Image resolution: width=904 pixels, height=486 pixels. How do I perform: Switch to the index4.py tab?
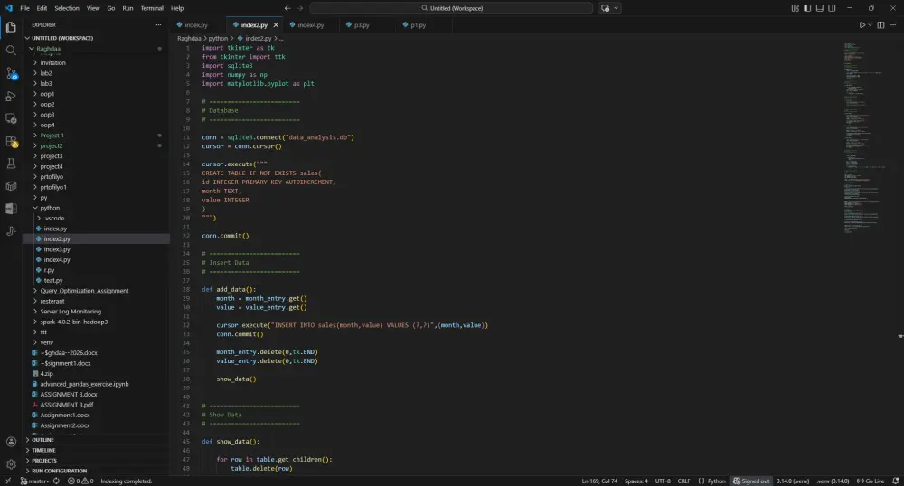click(x=309, y=25)
